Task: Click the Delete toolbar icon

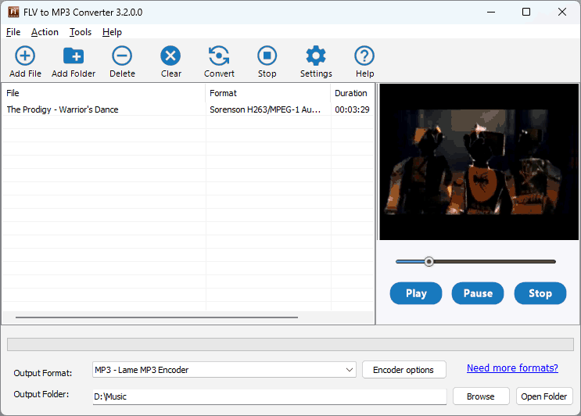Action: [x=122, y=56]
